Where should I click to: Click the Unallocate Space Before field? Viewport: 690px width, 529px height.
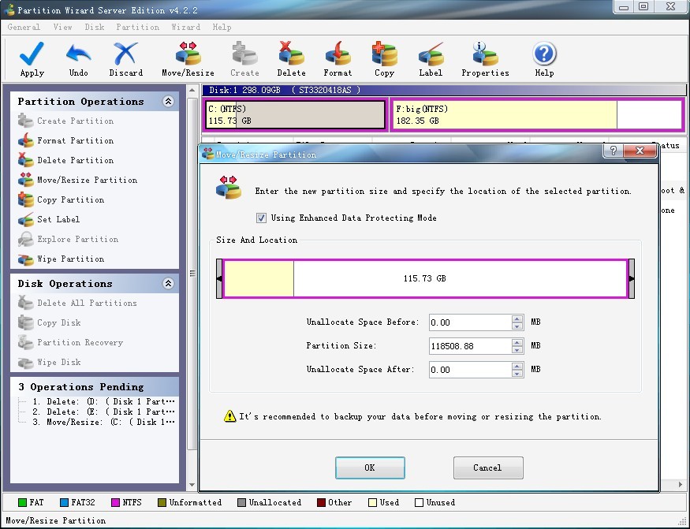coord(470,322)
